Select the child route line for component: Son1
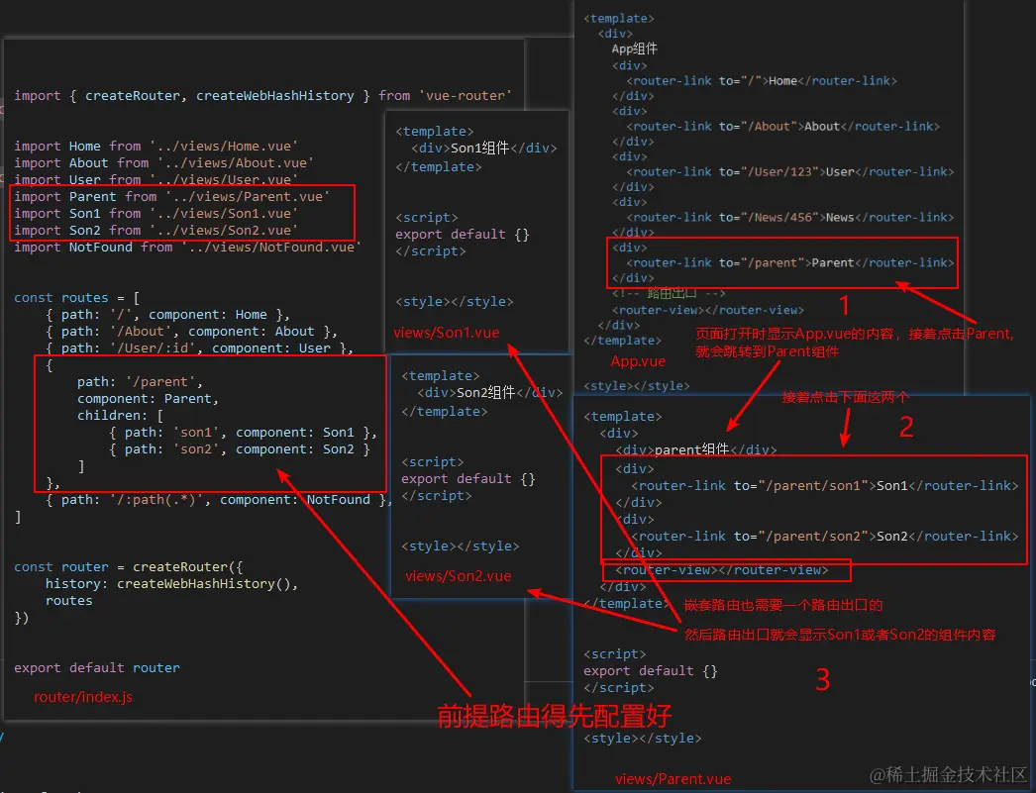The width and height of the screenshot is (1036, 793). point(243,433)
